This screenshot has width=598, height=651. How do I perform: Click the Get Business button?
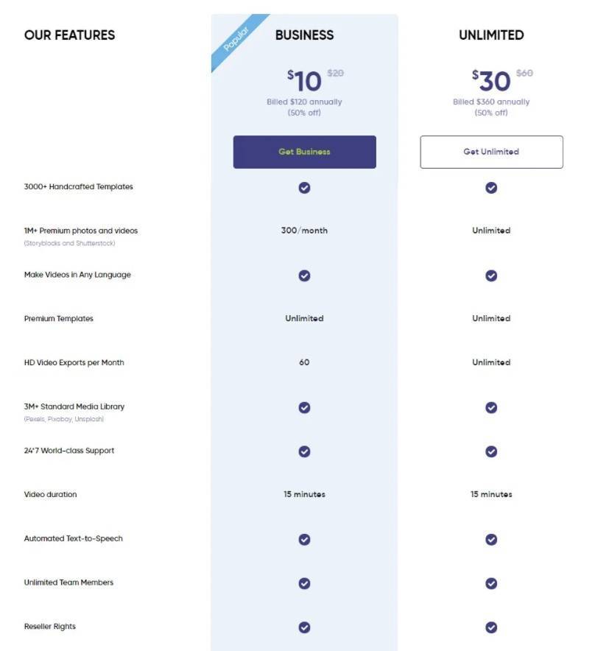pyautogui.click(x=304, y=152)
